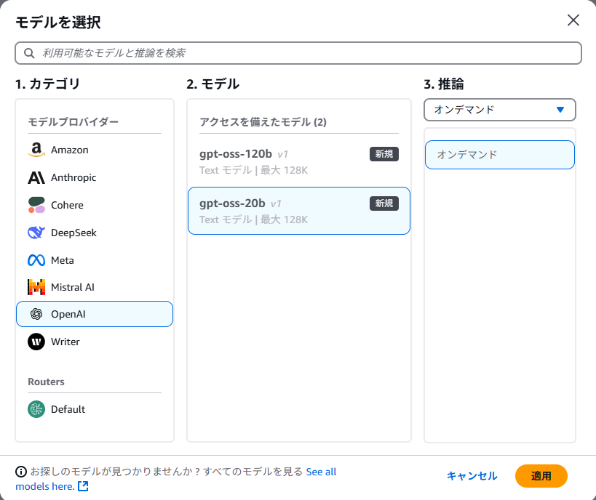Select the オンデマンド inference option in list

499,155
